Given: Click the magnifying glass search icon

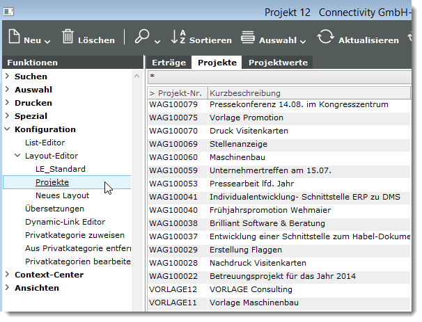Looking at the screenshot, I should tap(143, 38).
